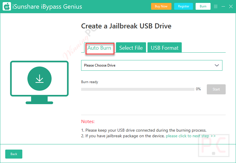Click note about keeping USB drive connected
The image size is (236, 163).
[x=144, y=130]
